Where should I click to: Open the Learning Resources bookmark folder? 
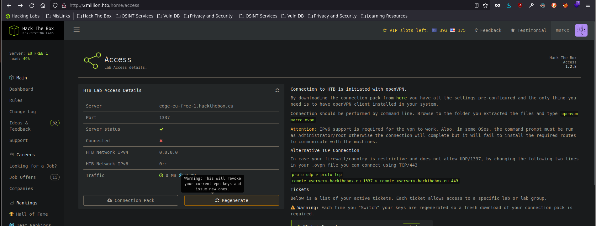[x=384, y=16]
